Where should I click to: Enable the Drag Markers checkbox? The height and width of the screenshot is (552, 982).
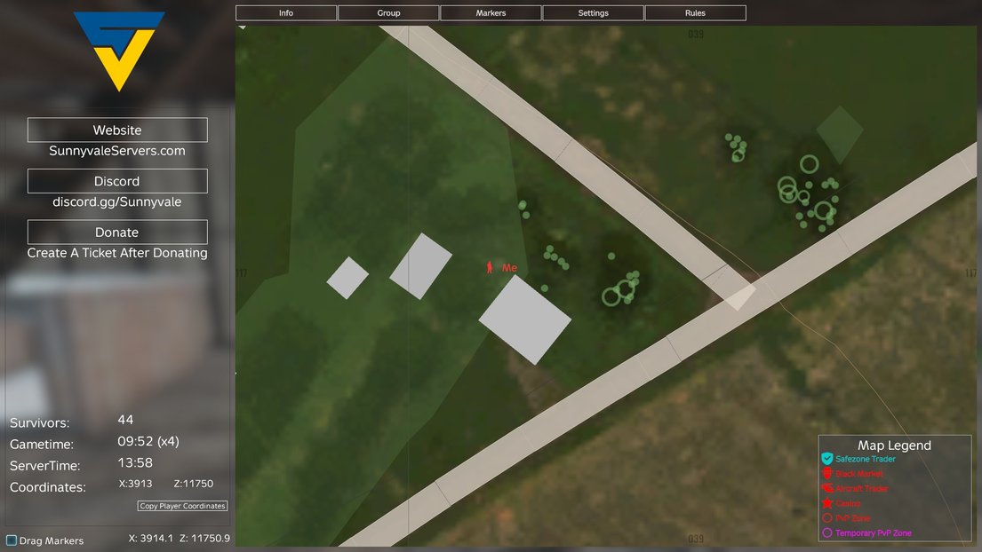12,540
